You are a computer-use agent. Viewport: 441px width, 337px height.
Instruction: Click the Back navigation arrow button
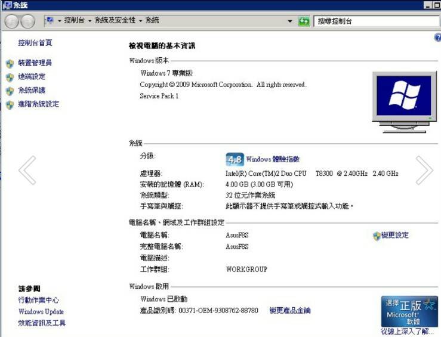12,21
